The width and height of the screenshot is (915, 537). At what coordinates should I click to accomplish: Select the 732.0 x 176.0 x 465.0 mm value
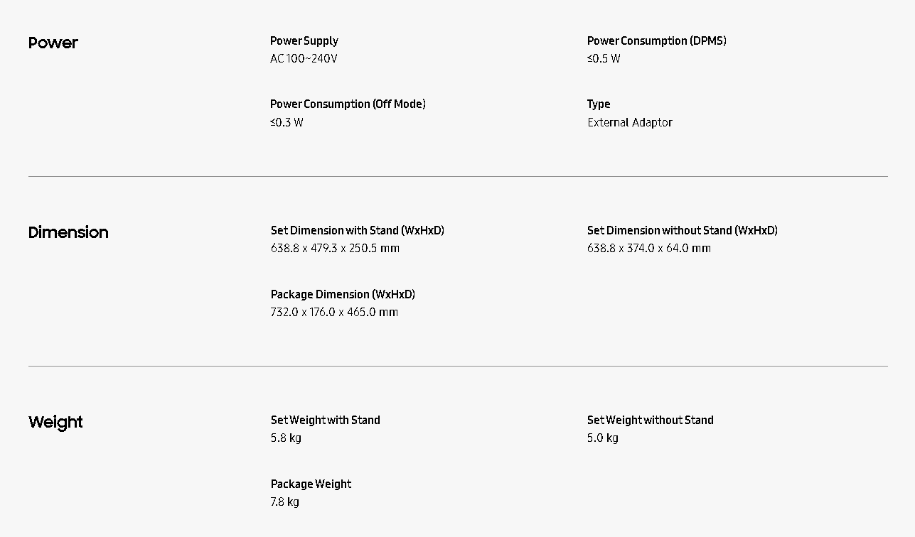(334, 312)
